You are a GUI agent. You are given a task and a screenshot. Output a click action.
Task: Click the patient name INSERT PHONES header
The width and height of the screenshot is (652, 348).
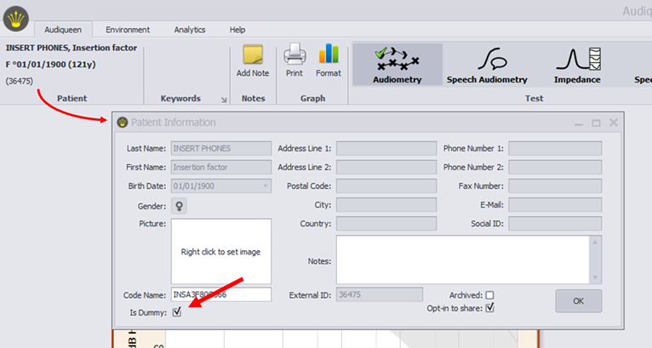71,48
